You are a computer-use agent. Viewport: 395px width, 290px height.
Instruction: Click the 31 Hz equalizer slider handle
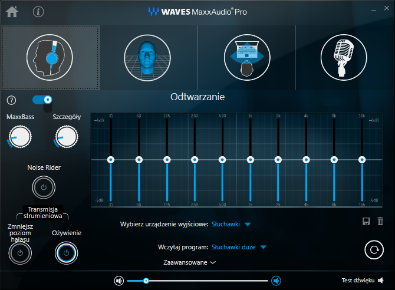(x=111, y=160)
